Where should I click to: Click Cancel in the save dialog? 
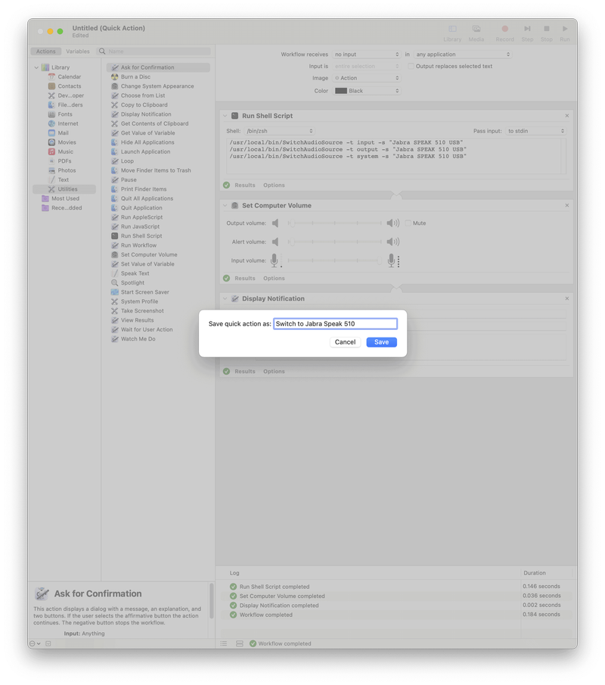pos(345,342)
